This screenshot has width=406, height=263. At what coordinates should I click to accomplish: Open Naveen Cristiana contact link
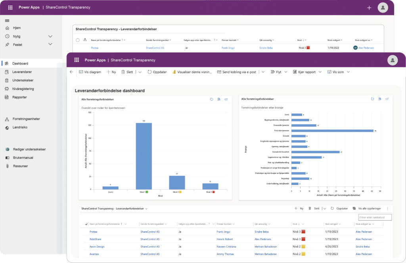pos(226,247)
